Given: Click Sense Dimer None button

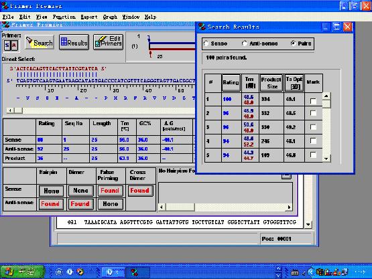Looking at the screenshot, I should coord(80,191).
